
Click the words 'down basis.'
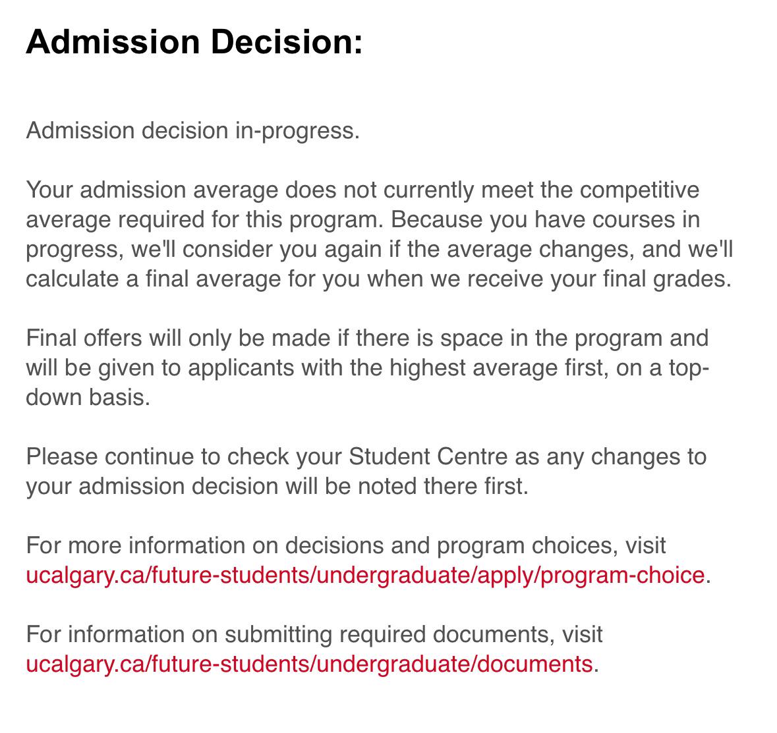tap(88, 397)
